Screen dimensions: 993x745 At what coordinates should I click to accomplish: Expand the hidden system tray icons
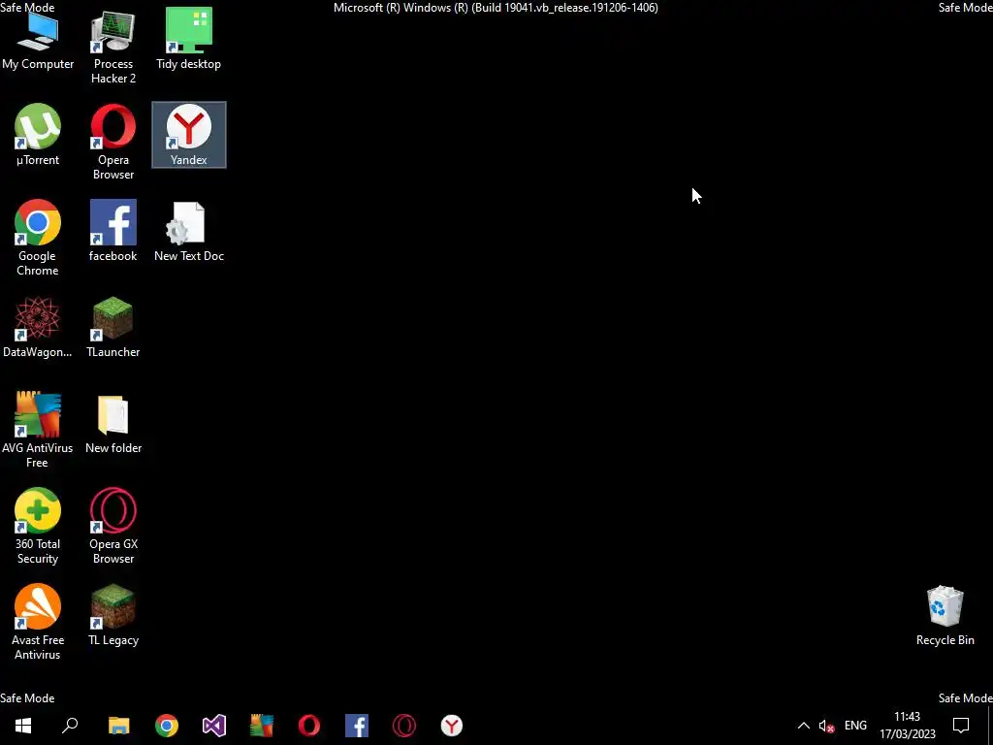[x=803, y=726]
